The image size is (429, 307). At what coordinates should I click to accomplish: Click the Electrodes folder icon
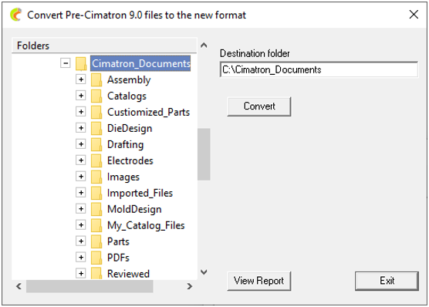point(96,160)
